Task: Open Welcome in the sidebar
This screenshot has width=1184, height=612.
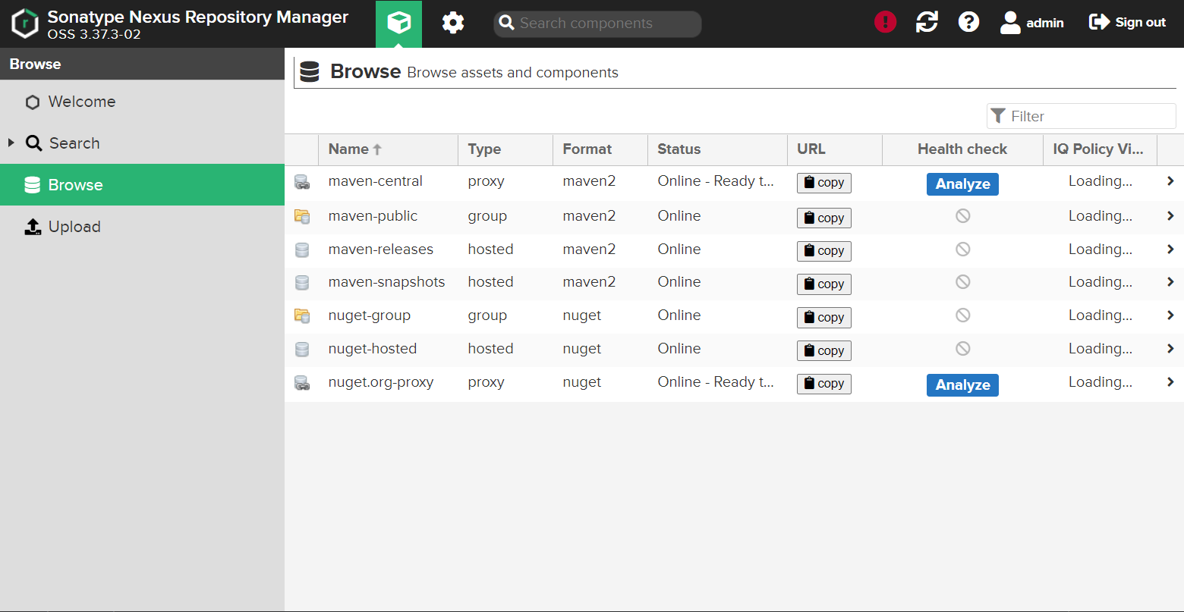Action: pyautogui.click(x=142, y=102)
